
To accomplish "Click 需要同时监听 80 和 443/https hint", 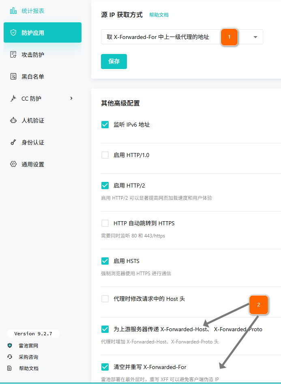I will [x=133, y=235].
